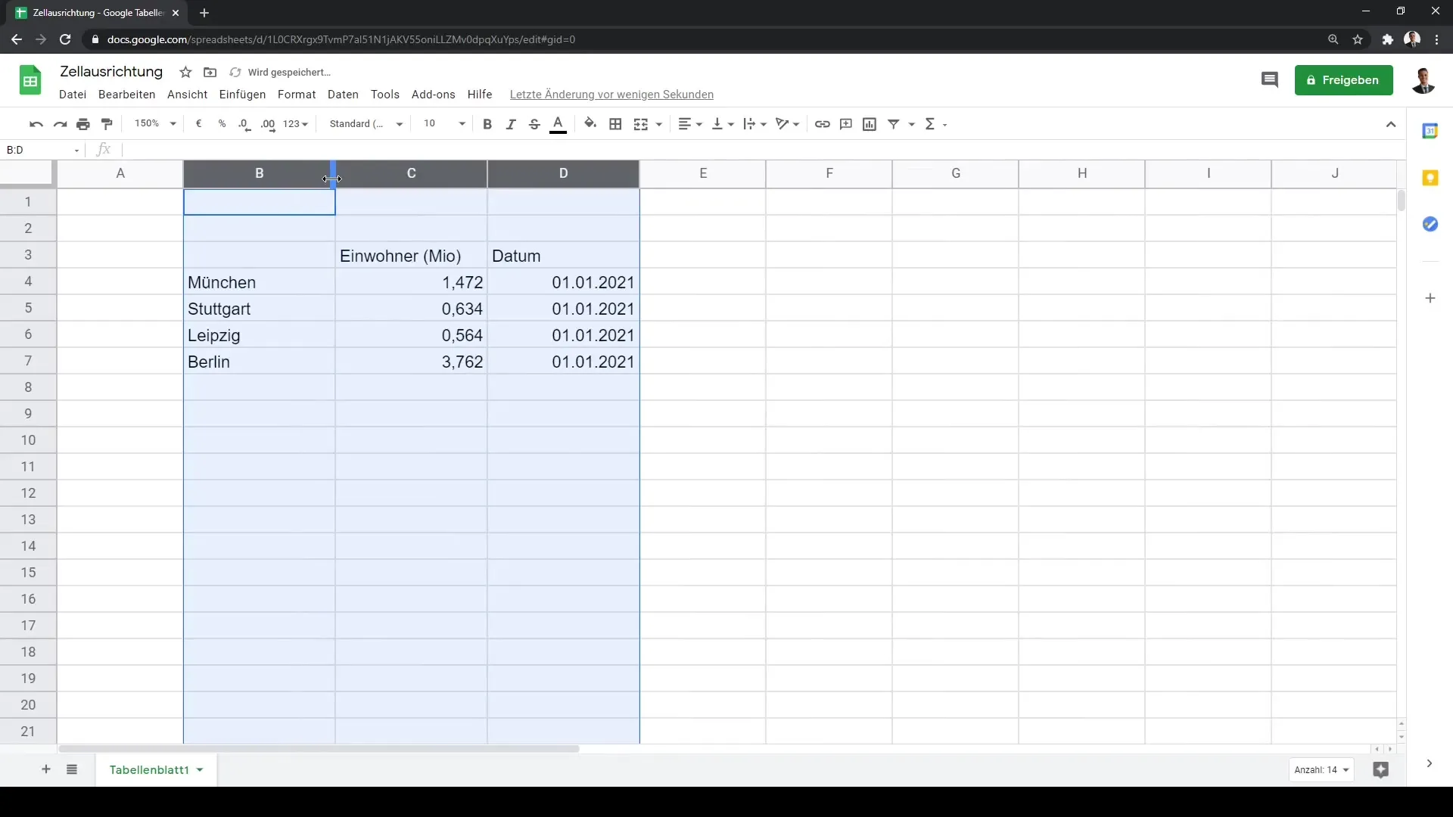The image size is (1453, 817).
Task: Format as currency with Euro icon
Action: click(198, 124)
